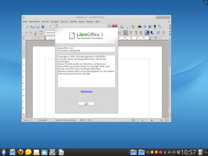Click Deutsch (Deutschland) language in status bar

point(66,120)
